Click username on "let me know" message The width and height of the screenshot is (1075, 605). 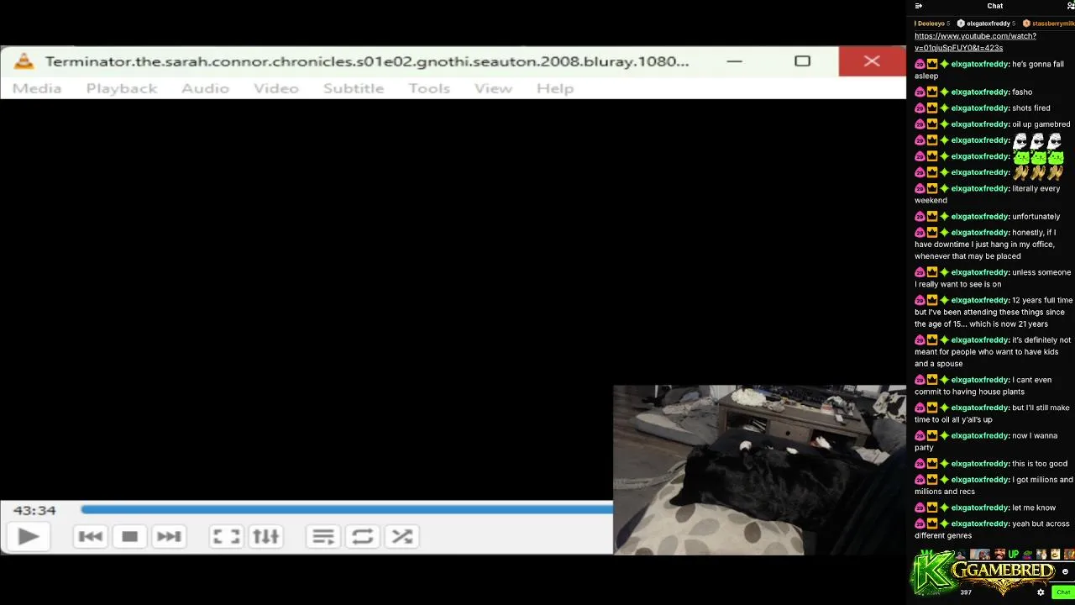[979, 508]
